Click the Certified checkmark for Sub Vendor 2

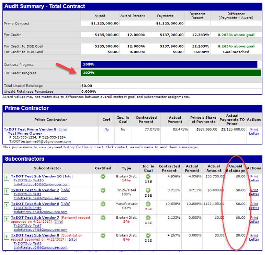[103, 189]
